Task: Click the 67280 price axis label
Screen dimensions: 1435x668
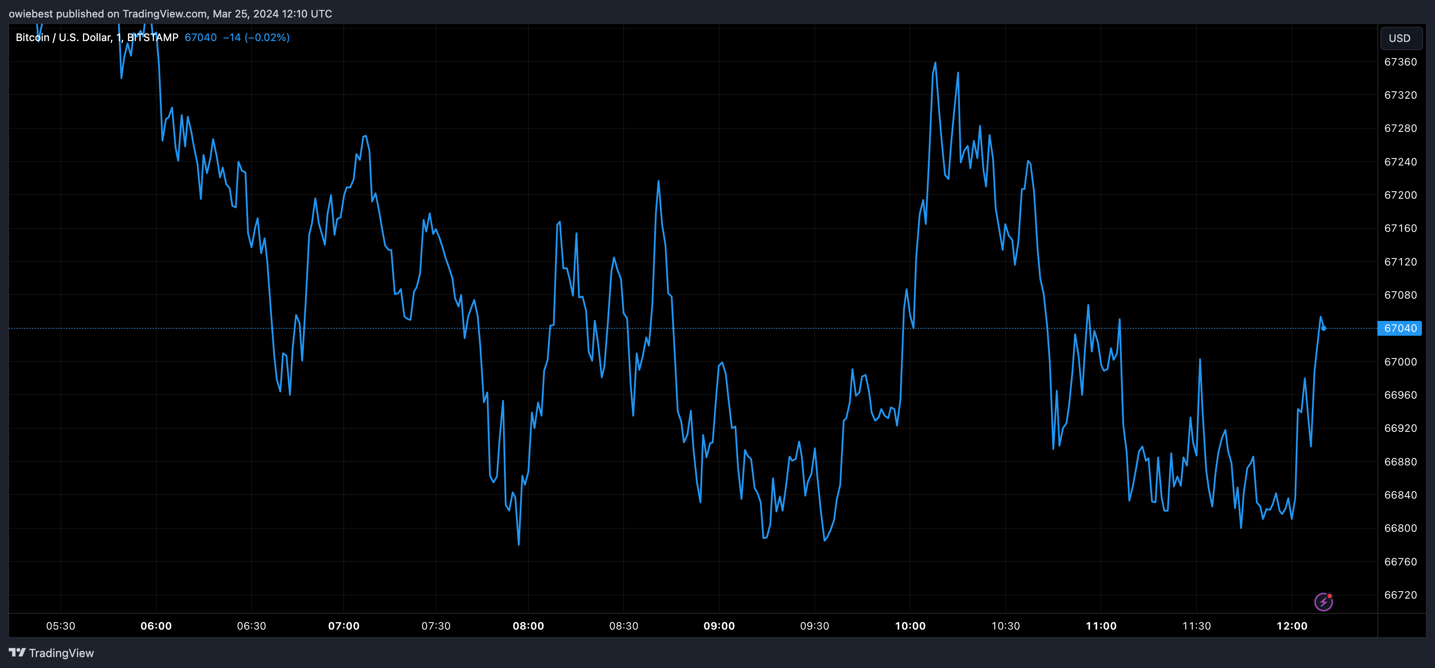Action: [1401, 128]
